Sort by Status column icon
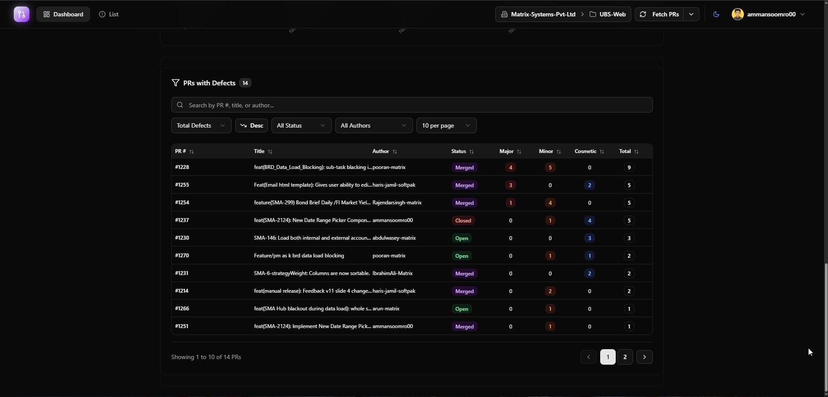The width and height of the screenshot is (828, 397). tap(472, 151)
